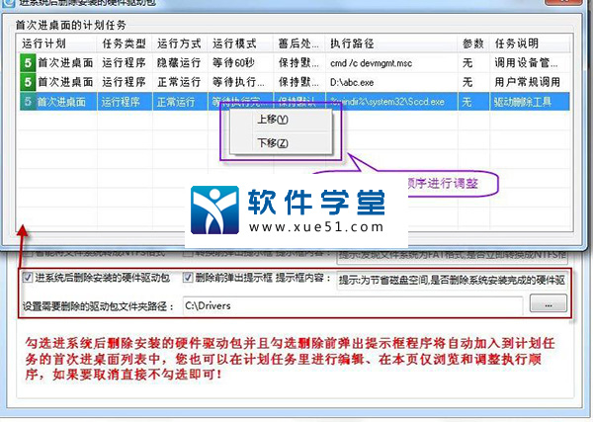Click the 任务说明 column header
The width and height of the screenshot is (593, 422).
click(517, 43)
